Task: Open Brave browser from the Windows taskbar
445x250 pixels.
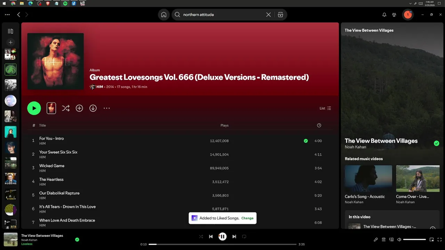Action: click(x=48, y=3)
